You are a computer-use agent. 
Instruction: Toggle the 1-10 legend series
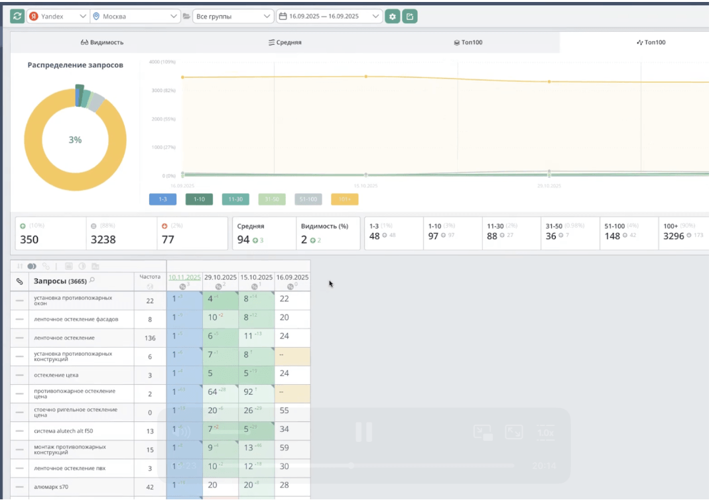(199, 199)
